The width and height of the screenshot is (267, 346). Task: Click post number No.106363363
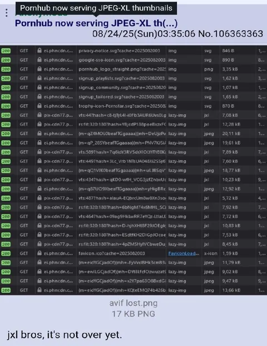(231, 34)
